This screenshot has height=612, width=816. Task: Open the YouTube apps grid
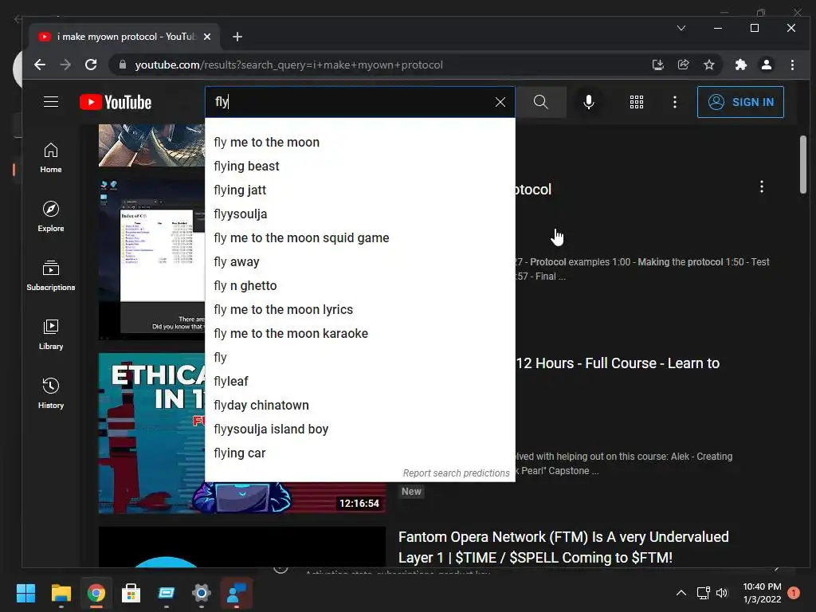pos(637,102)
